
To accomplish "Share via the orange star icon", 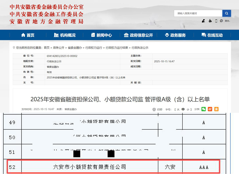I will coord(216,109).
